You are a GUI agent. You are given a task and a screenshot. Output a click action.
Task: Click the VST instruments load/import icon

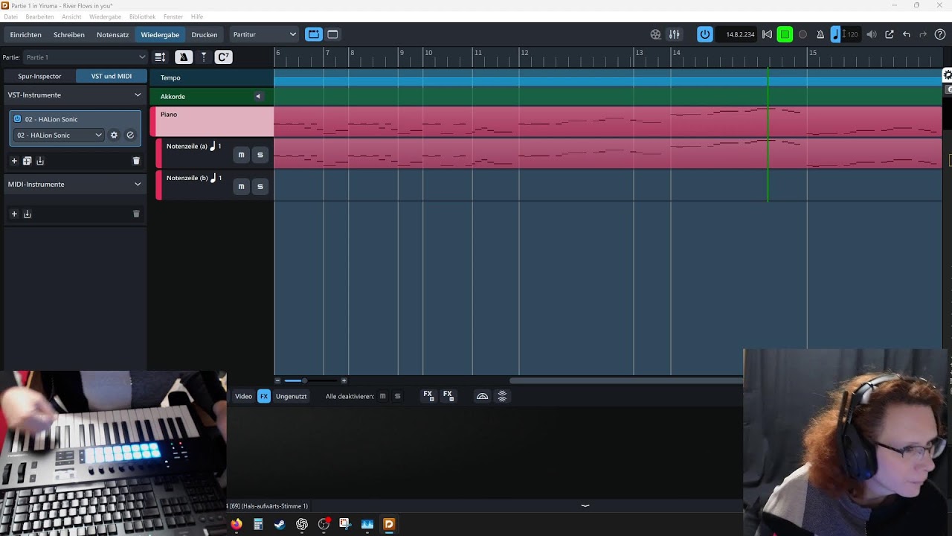40,161
